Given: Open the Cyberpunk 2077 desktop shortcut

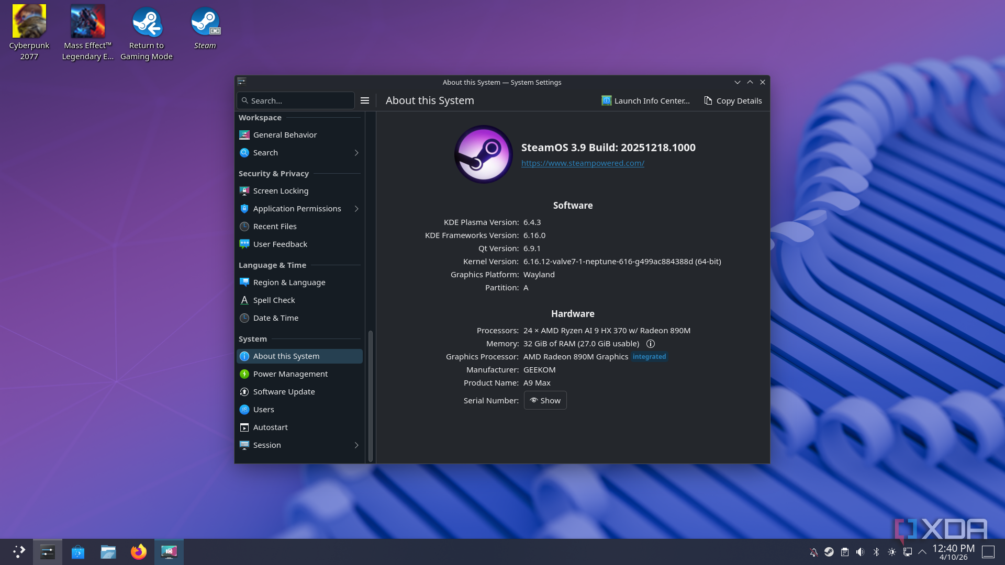Looking at the screenshot, I should (29, 32).
